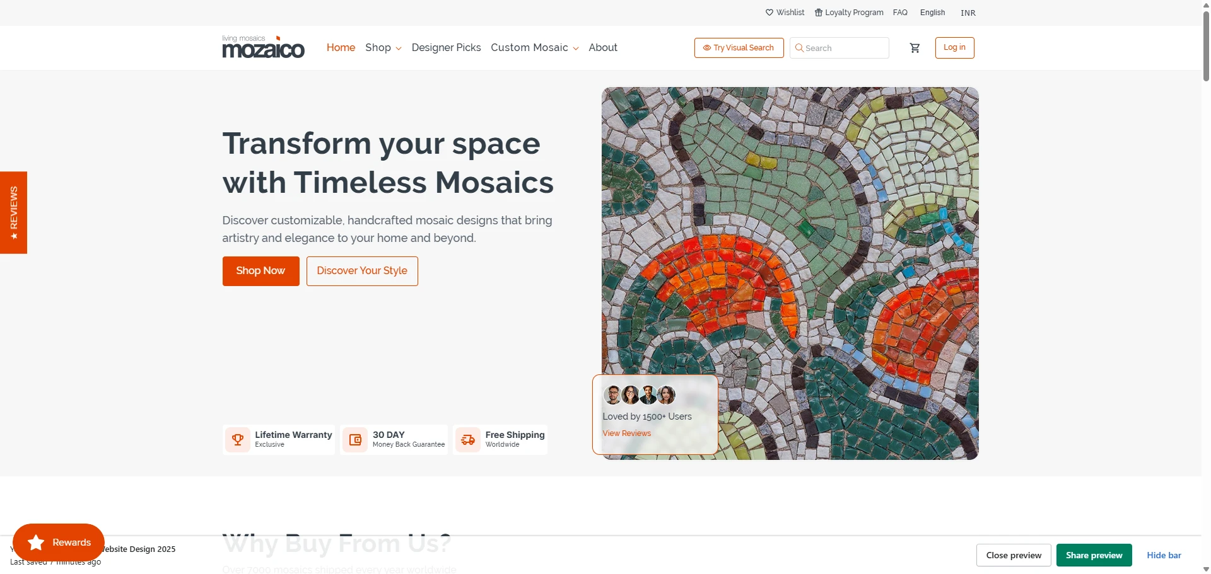Viewport: 1211px width, 574px height.
Task: Open the shopping cart icon
Action: tap(915, 47)
